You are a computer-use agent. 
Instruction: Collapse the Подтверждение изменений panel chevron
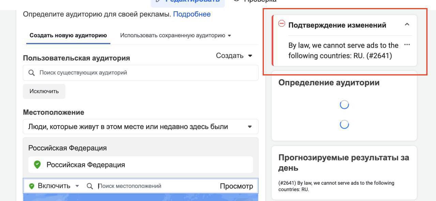pos(407,24)
